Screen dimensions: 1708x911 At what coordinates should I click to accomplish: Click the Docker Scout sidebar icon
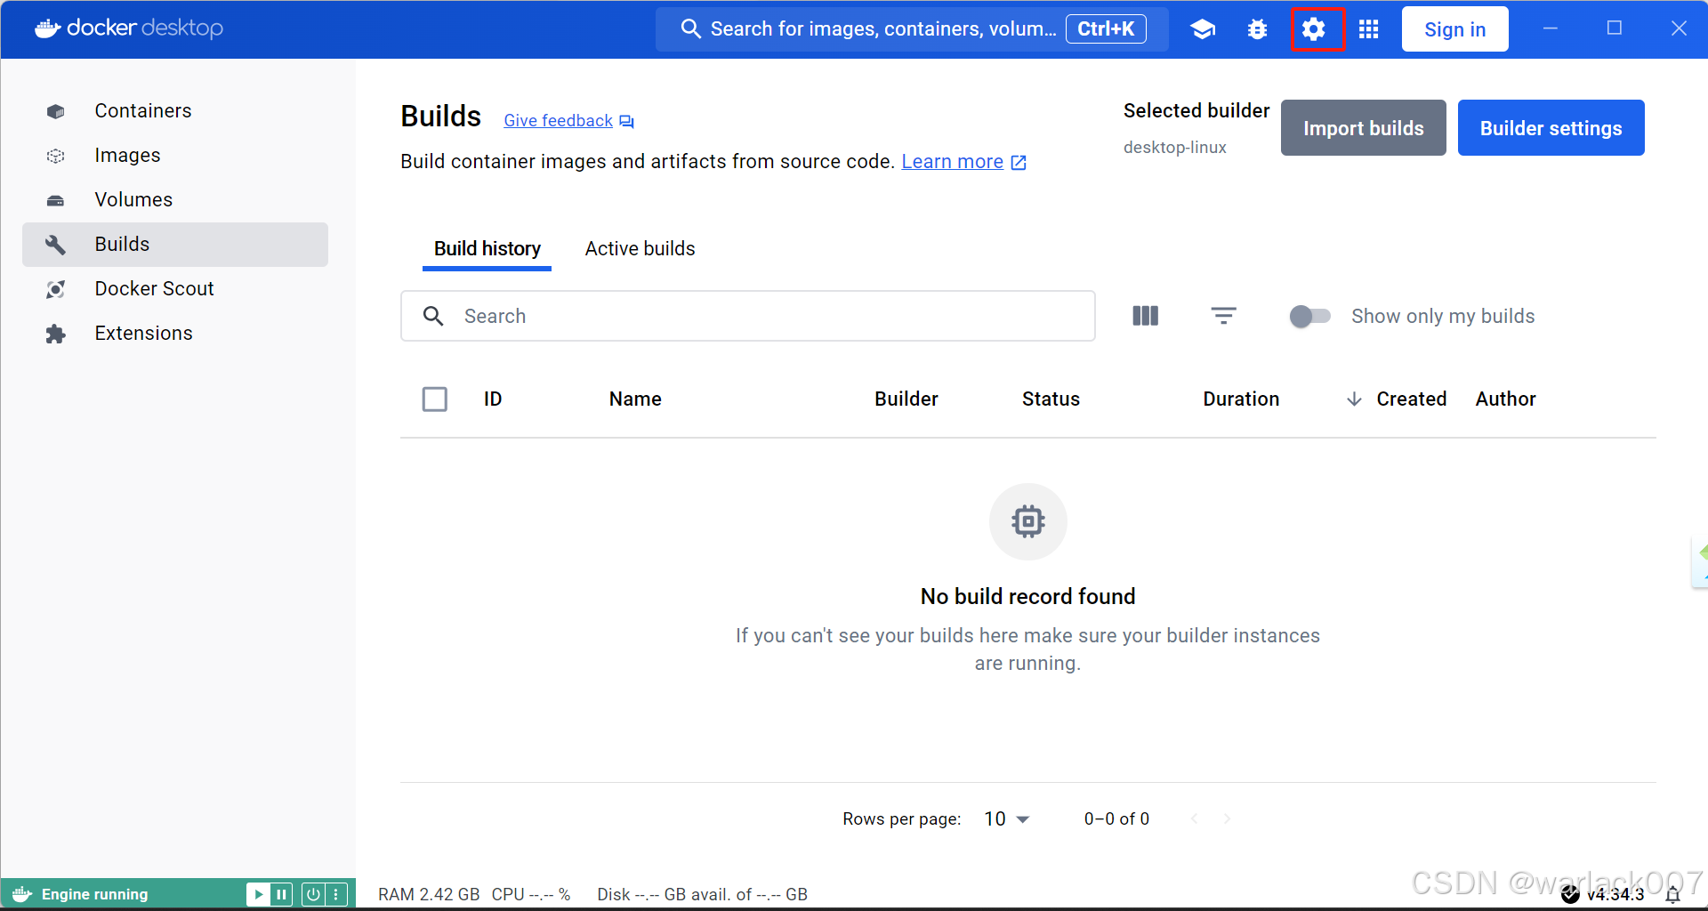56,289
